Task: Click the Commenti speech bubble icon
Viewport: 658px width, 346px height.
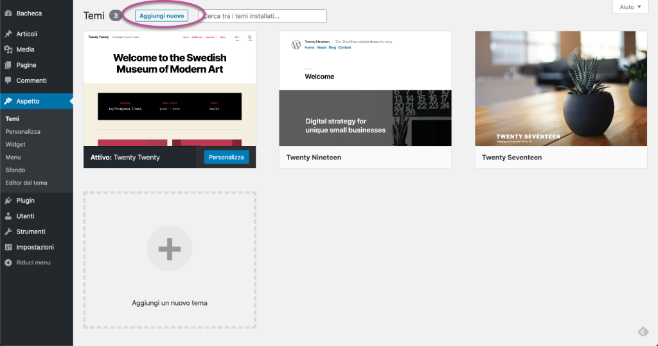Action: click(x=8, y=80)
